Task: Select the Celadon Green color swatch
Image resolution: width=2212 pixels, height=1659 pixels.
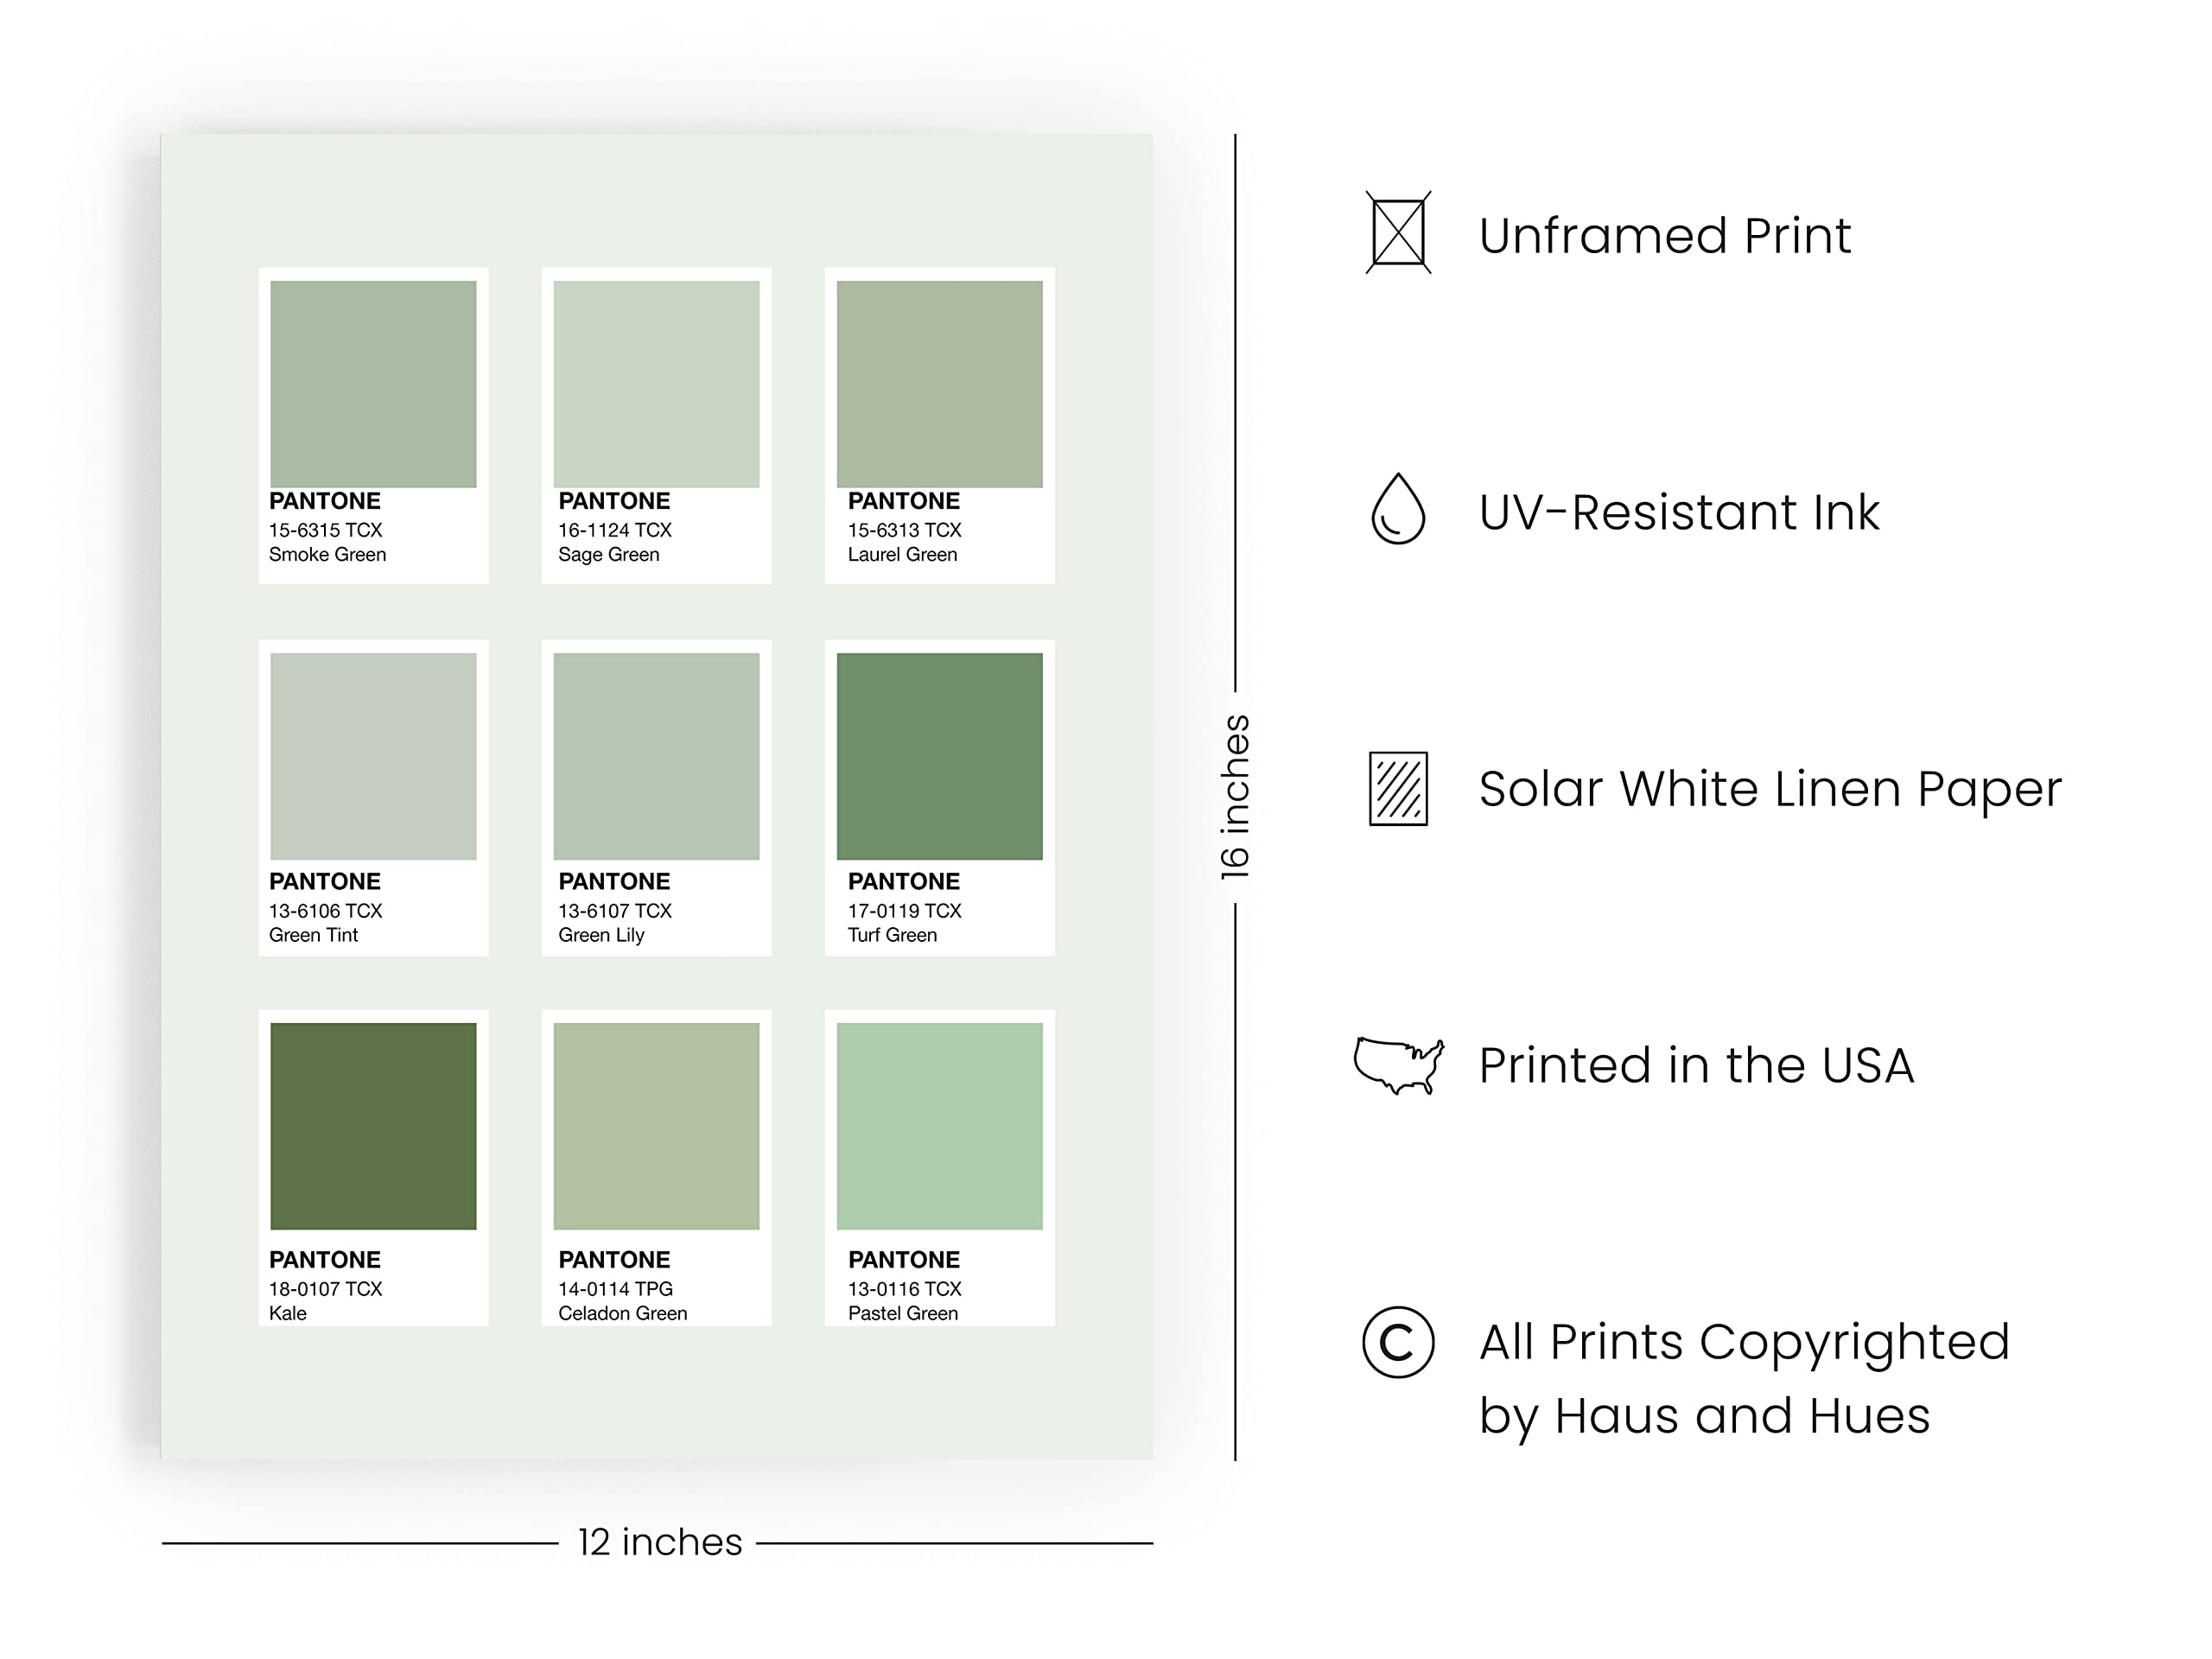Action: coord(656,1126)
